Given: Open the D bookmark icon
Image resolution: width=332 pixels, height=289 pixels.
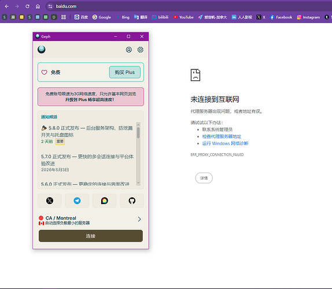Looking at the screenshot, I should (54, 17).
